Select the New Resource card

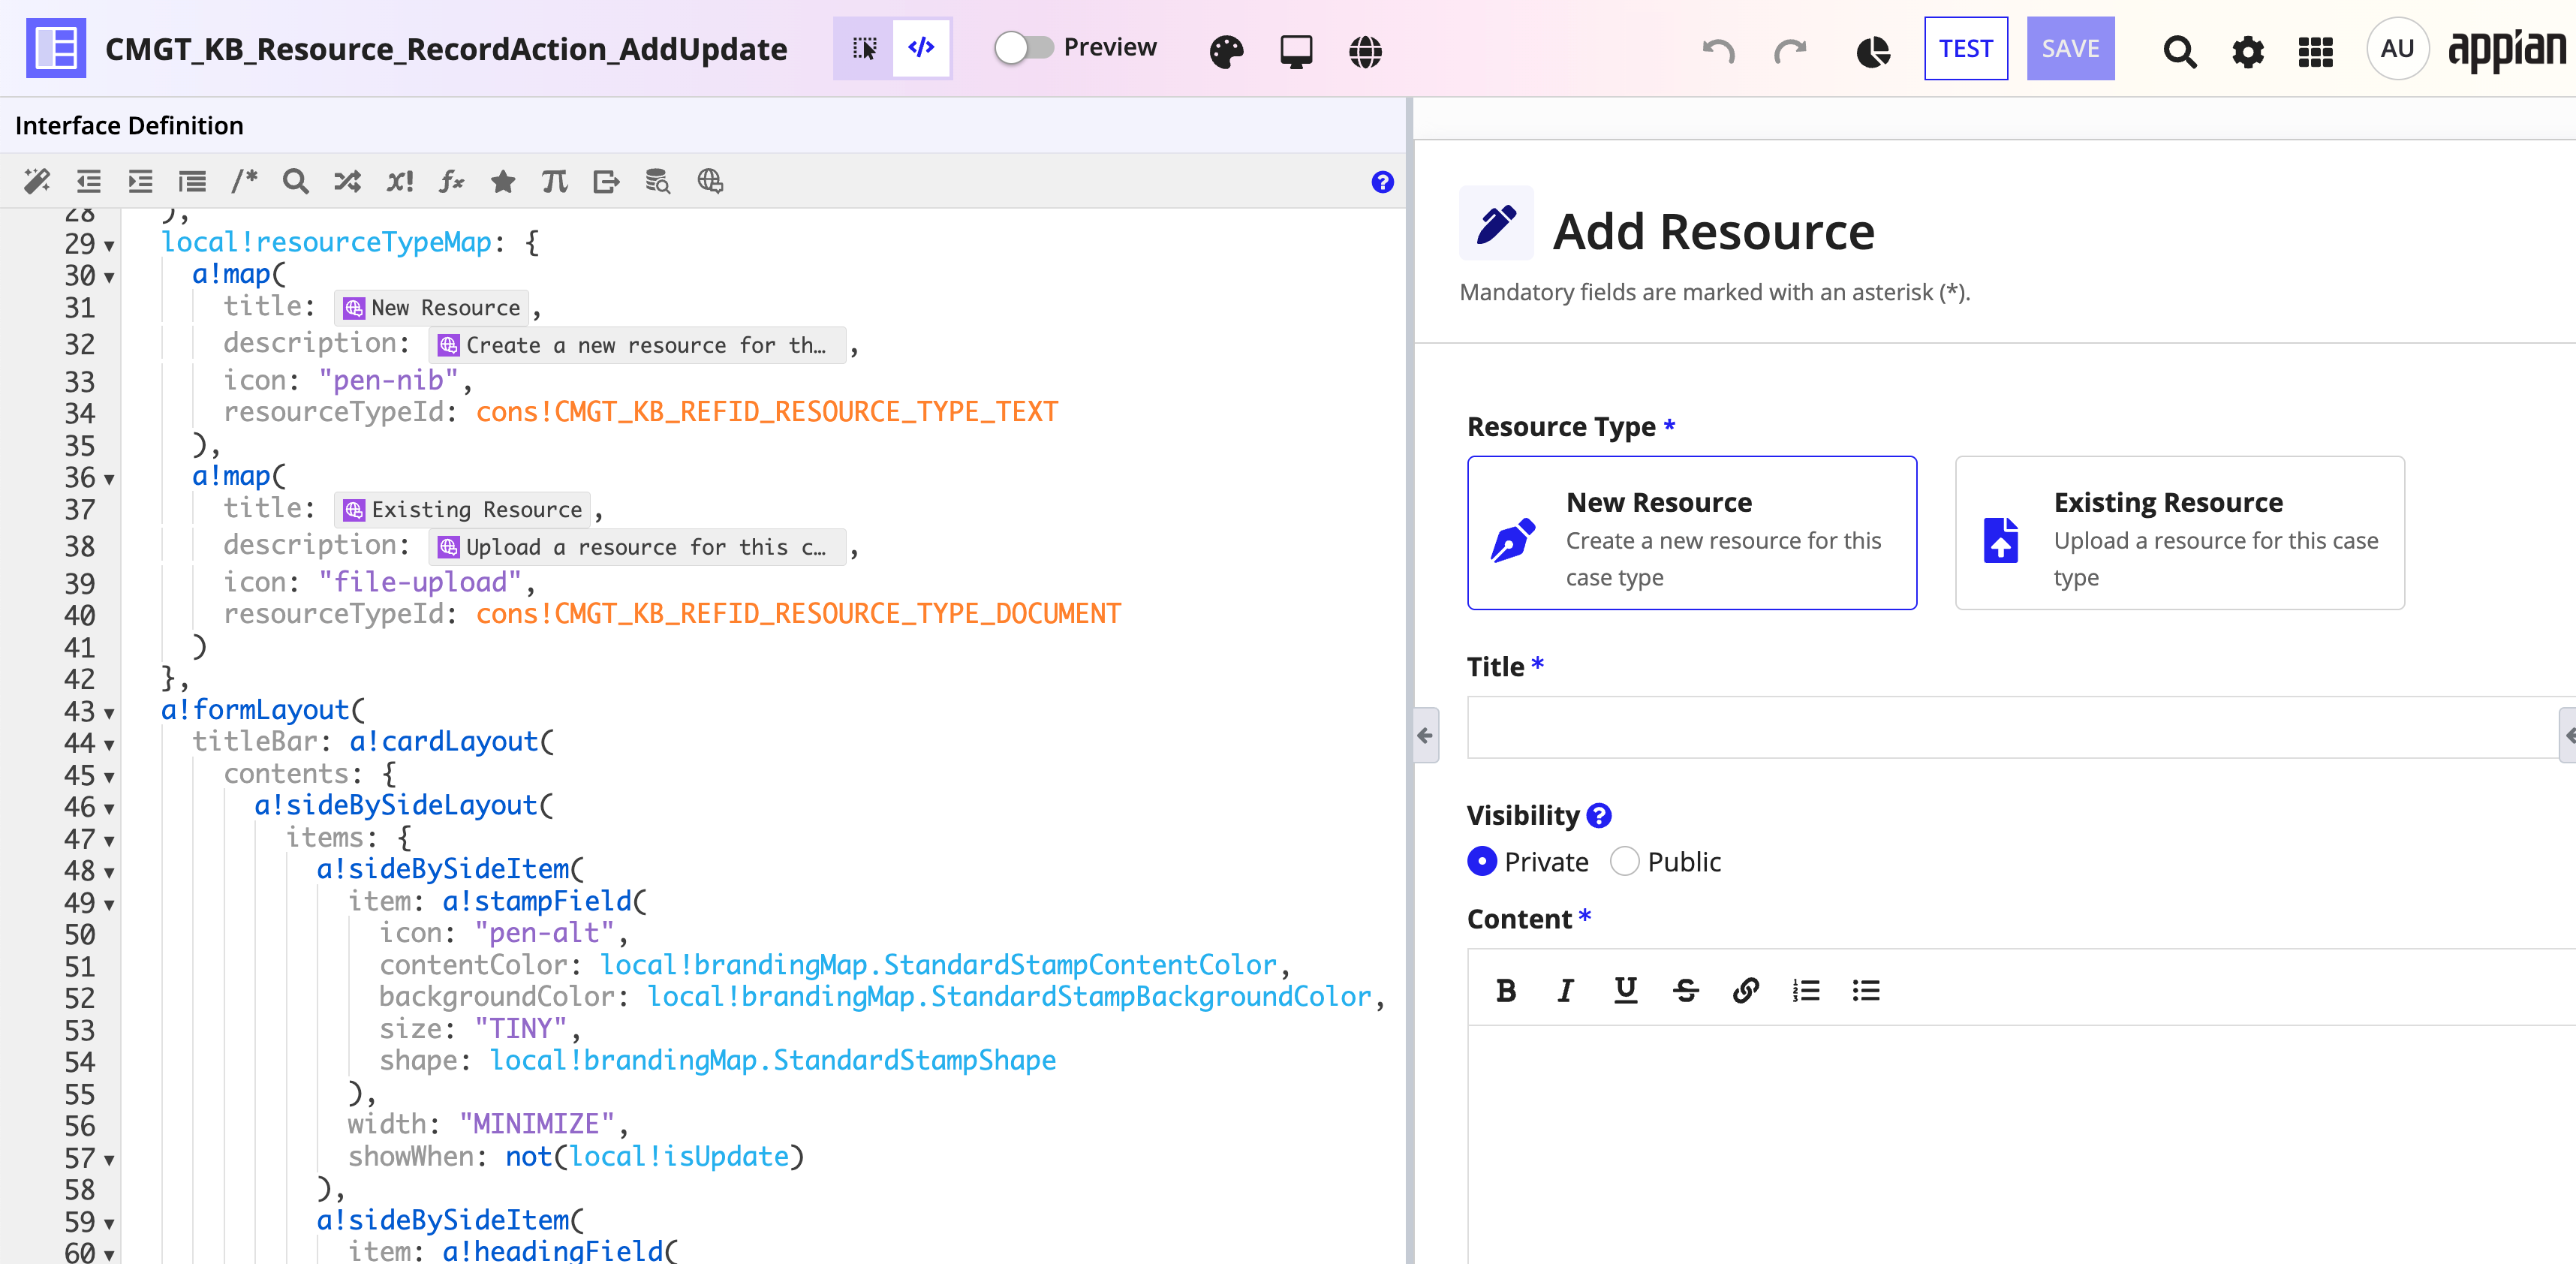click(1691, 533)
